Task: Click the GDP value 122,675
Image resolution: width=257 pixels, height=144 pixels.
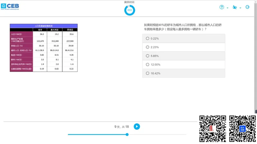Action: click(40, 41)
